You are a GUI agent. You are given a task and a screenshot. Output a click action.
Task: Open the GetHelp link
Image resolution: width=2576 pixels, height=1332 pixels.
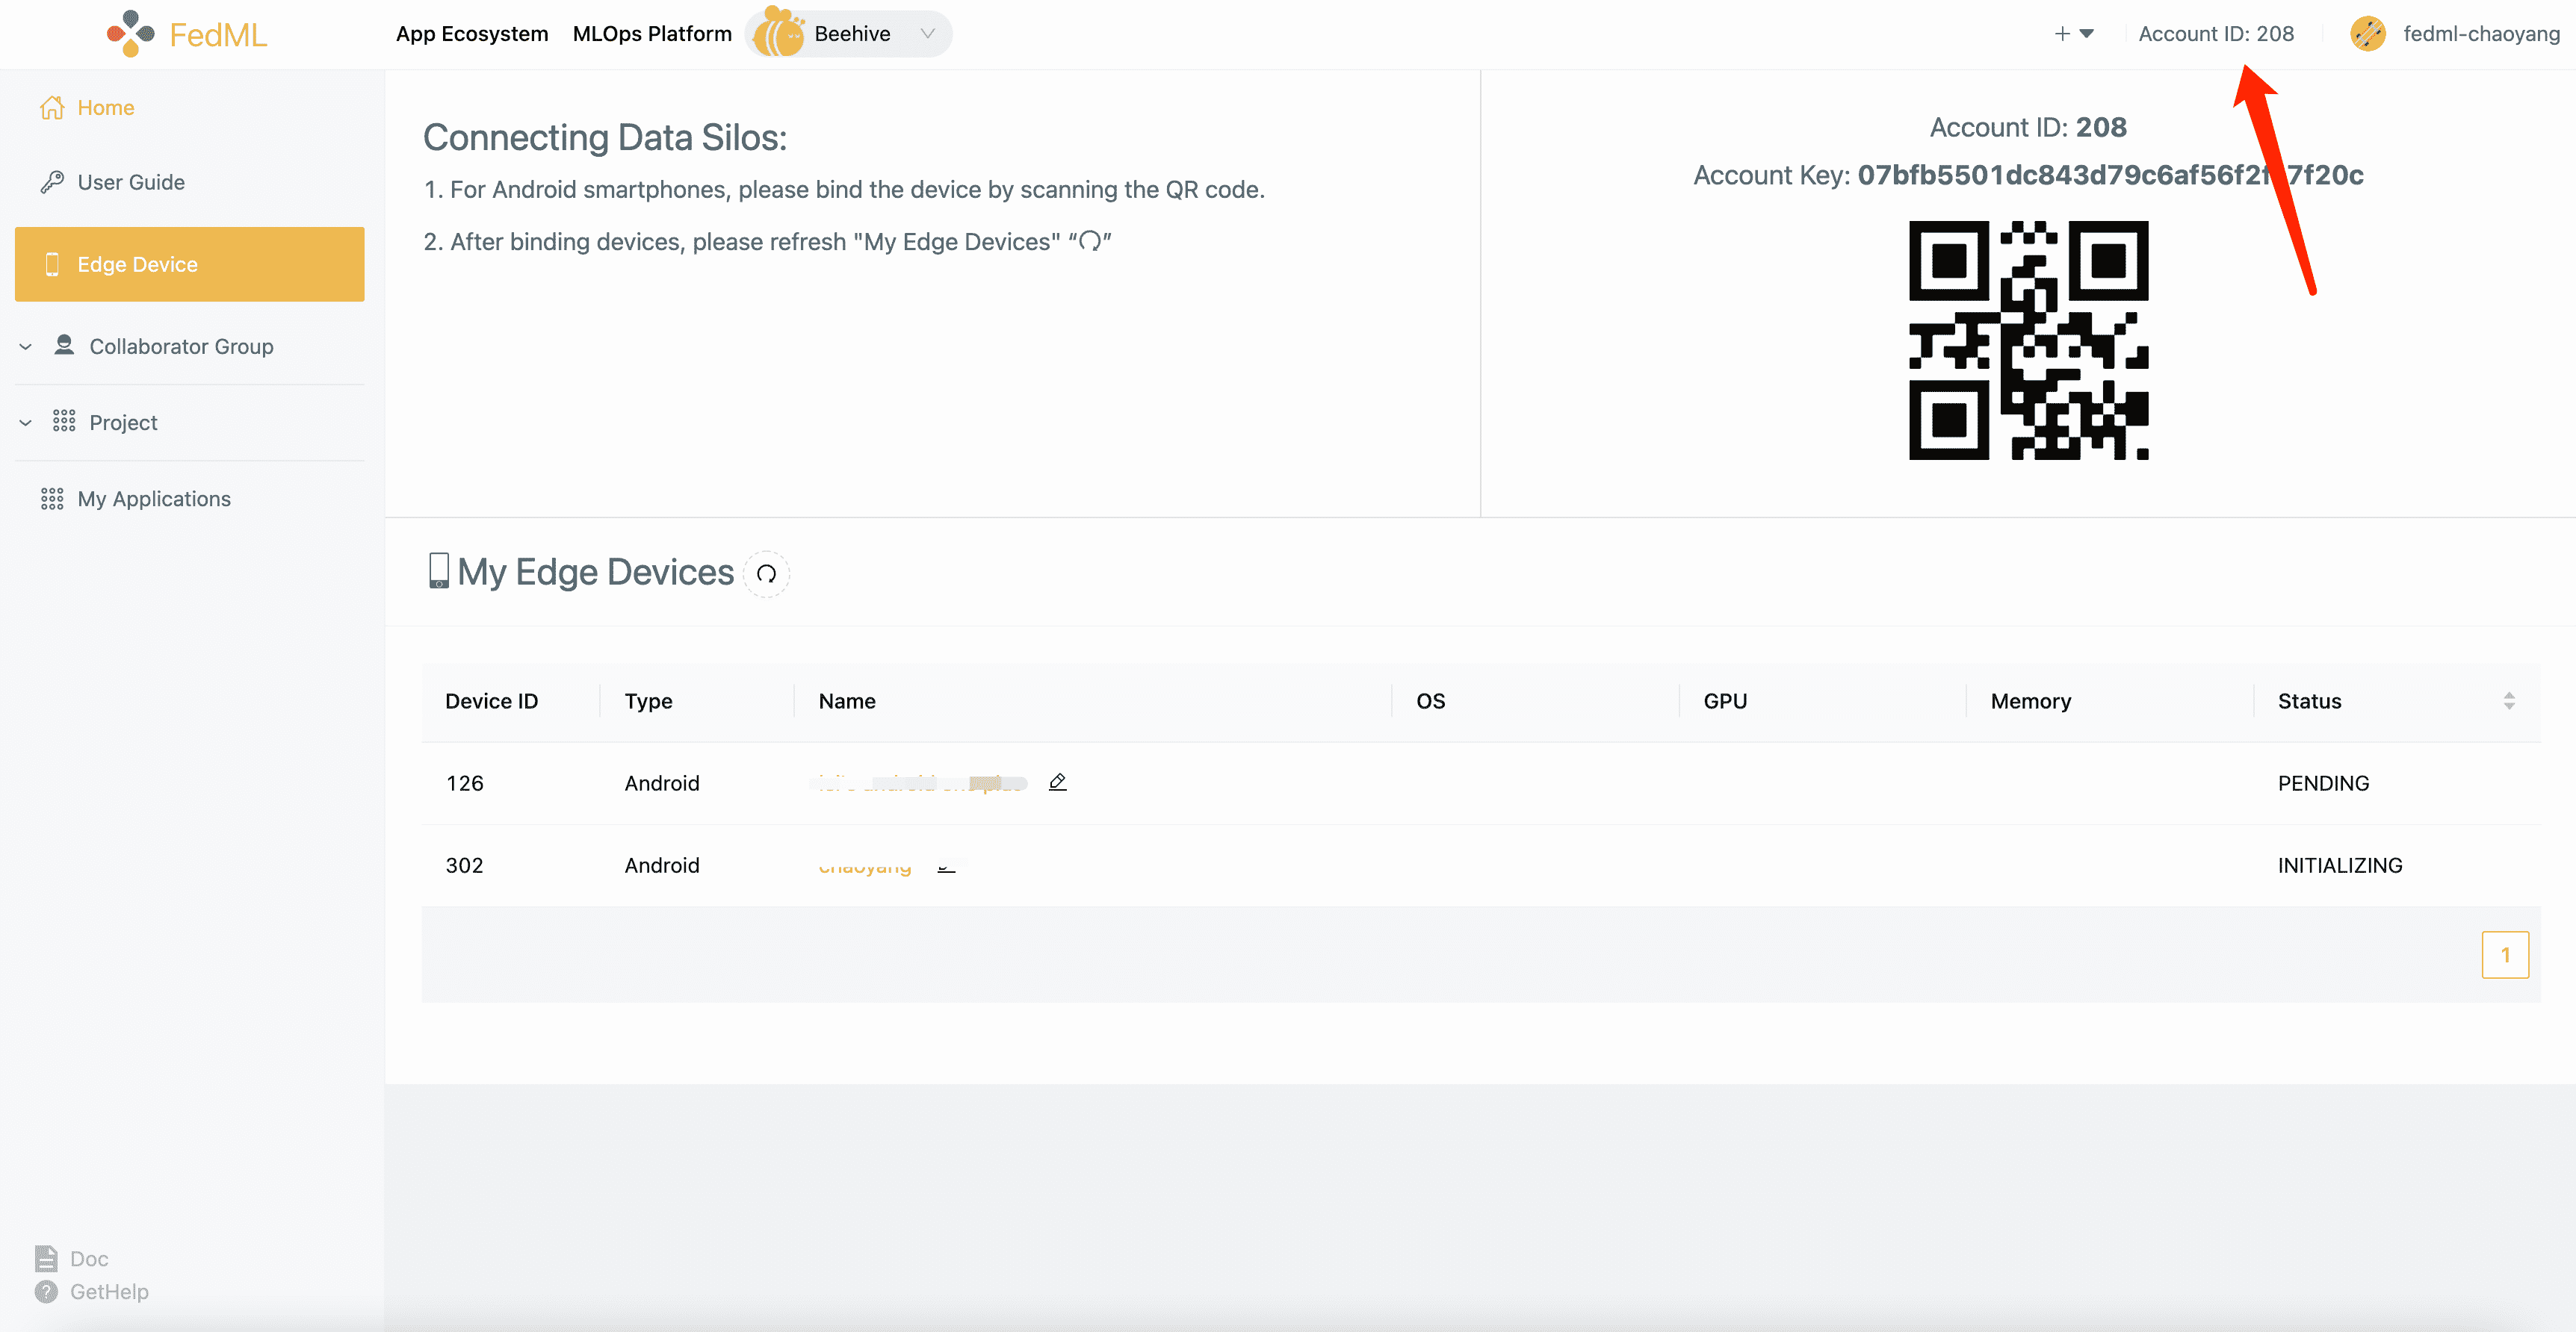point(109,1292)
